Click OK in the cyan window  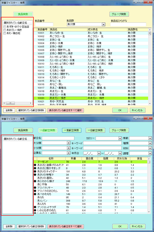click(x=120, y=227)
